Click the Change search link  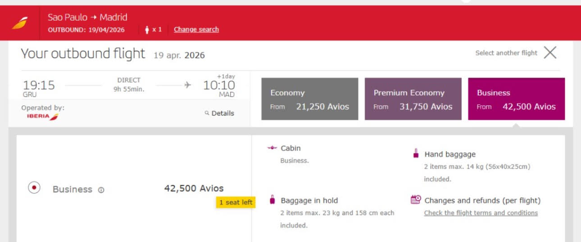pyautogui.click(x=196, y=30)
